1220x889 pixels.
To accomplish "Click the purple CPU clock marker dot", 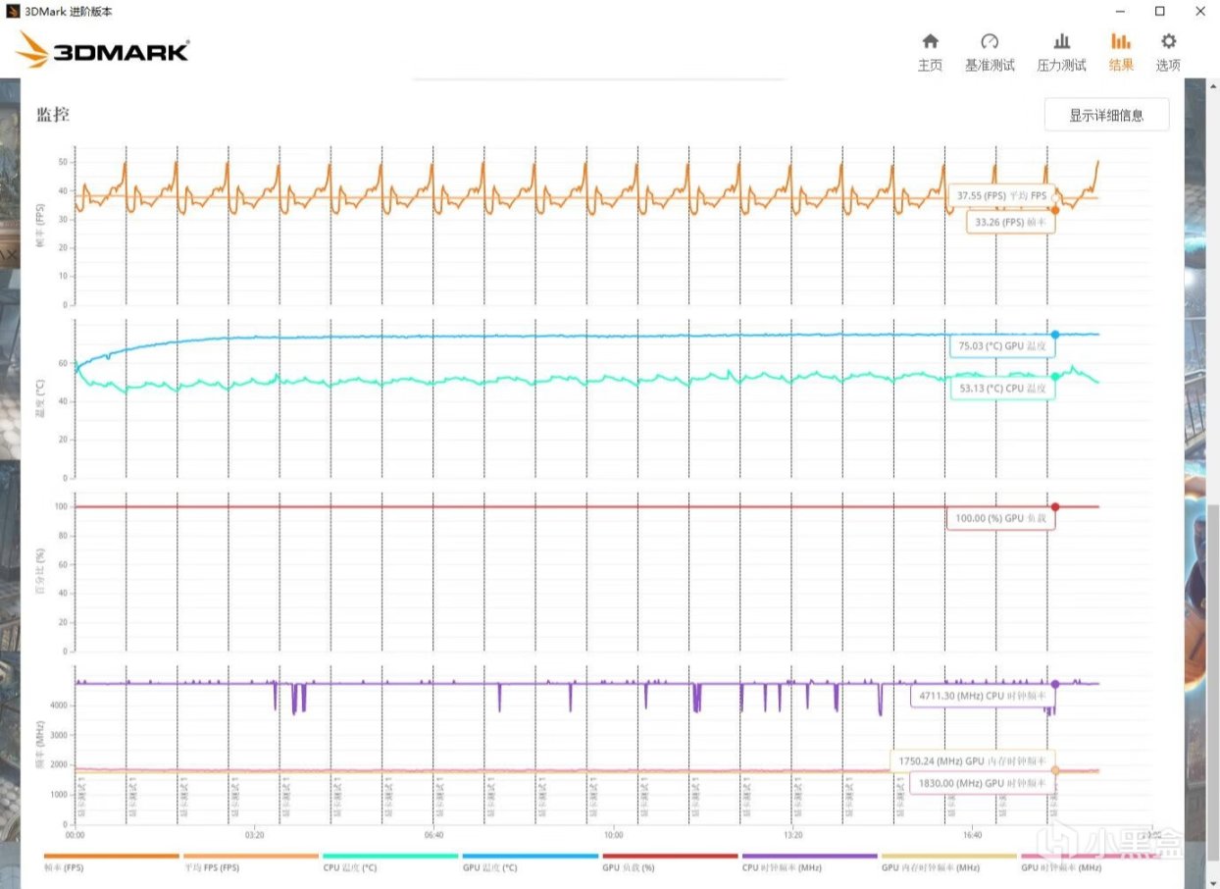I will pos(1055,684).
